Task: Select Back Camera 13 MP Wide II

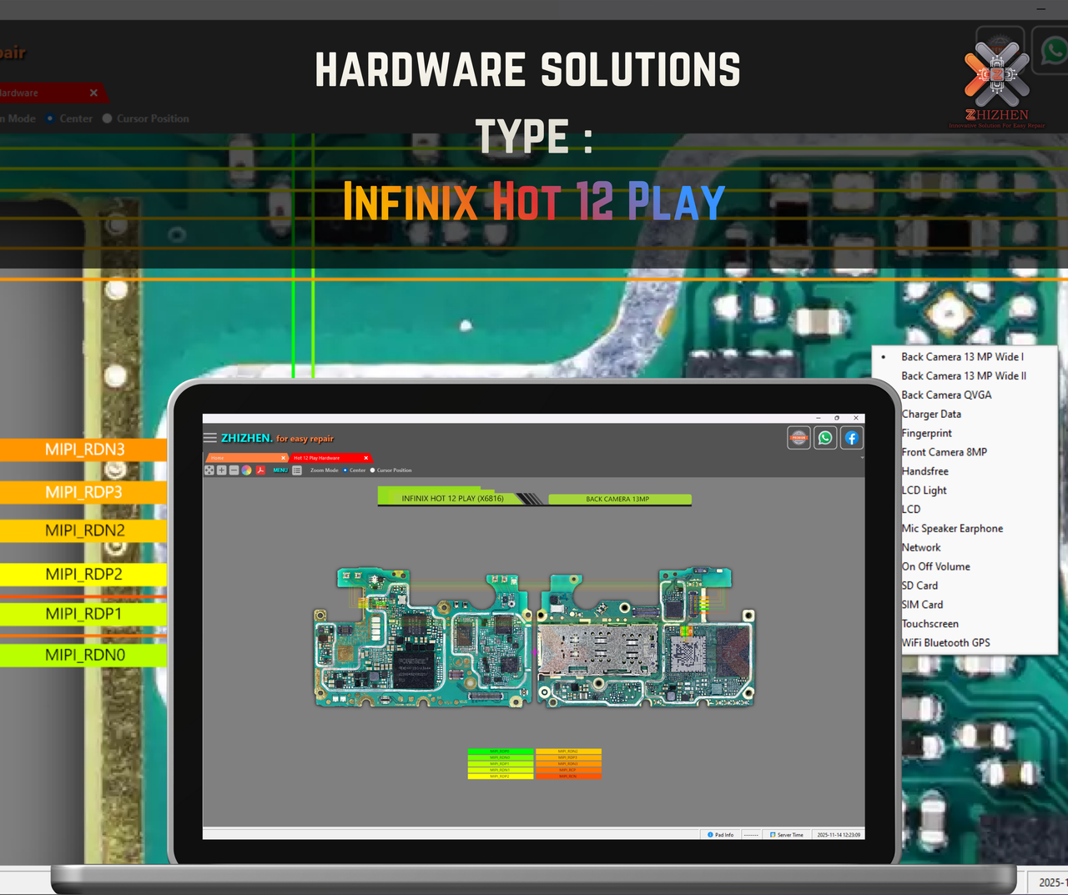Action: (x=965, y=376)
